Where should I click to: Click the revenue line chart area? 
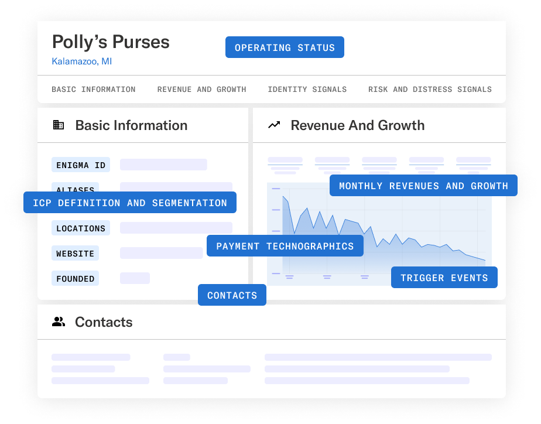click(x=379, y=234)
